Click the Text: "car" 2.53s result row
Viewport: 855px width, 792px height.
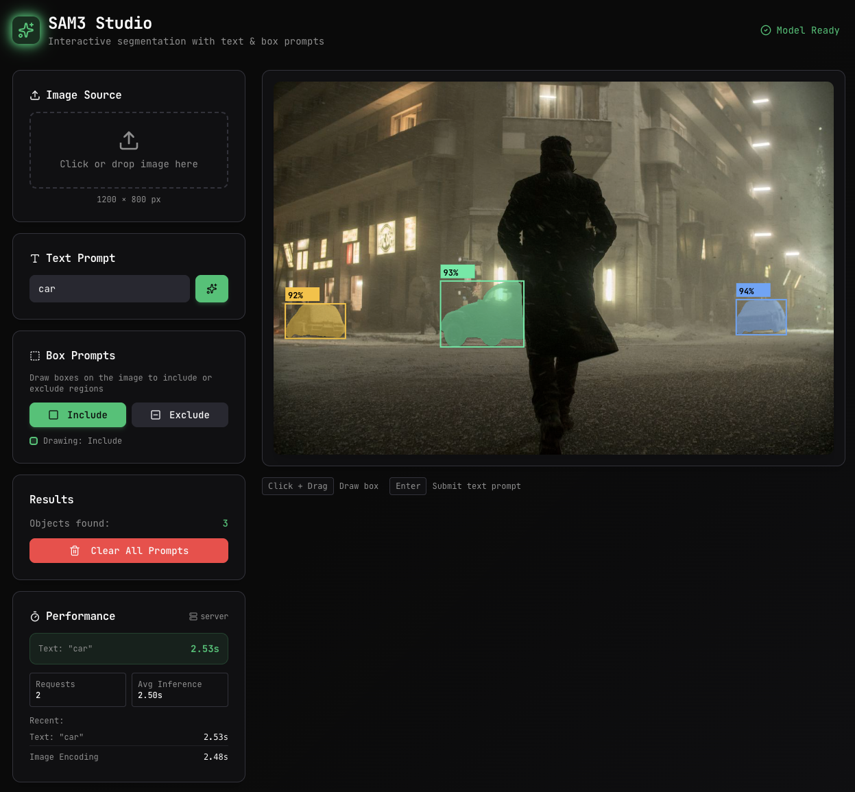coord(129,649)
